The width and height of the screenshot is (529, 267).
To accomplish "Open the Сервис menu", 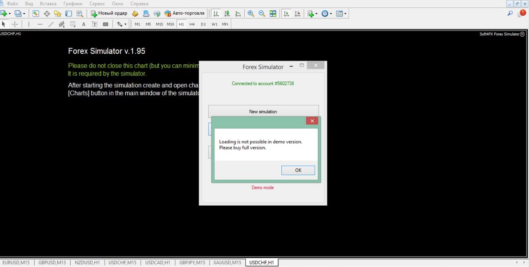I will 97,3.
